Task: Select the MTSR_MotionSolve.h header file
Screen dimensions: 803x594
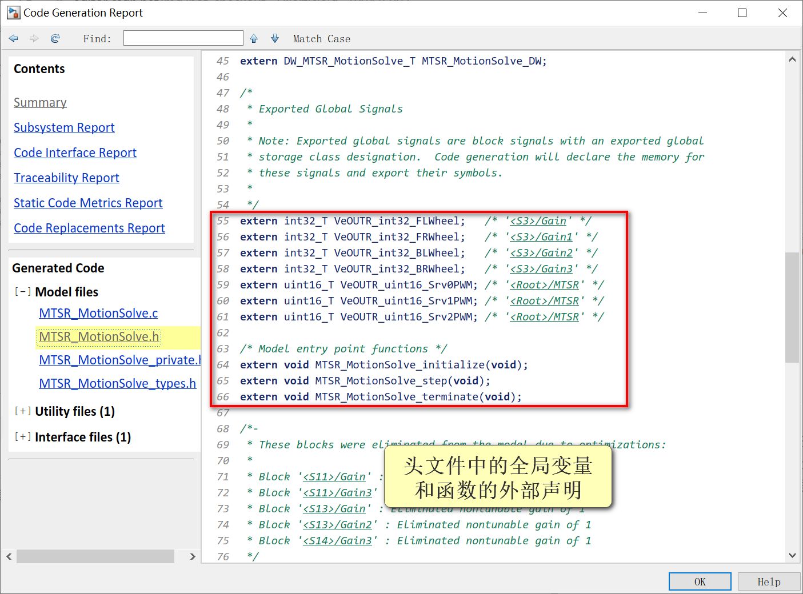Action: point(99,337)
